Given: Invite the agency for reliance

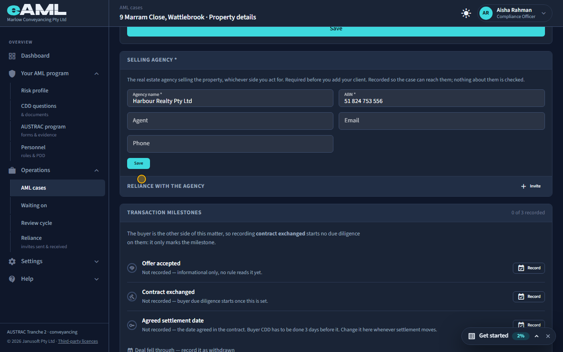Looking at the screenshot, I should pyautogui.click(x=531, y=186).
